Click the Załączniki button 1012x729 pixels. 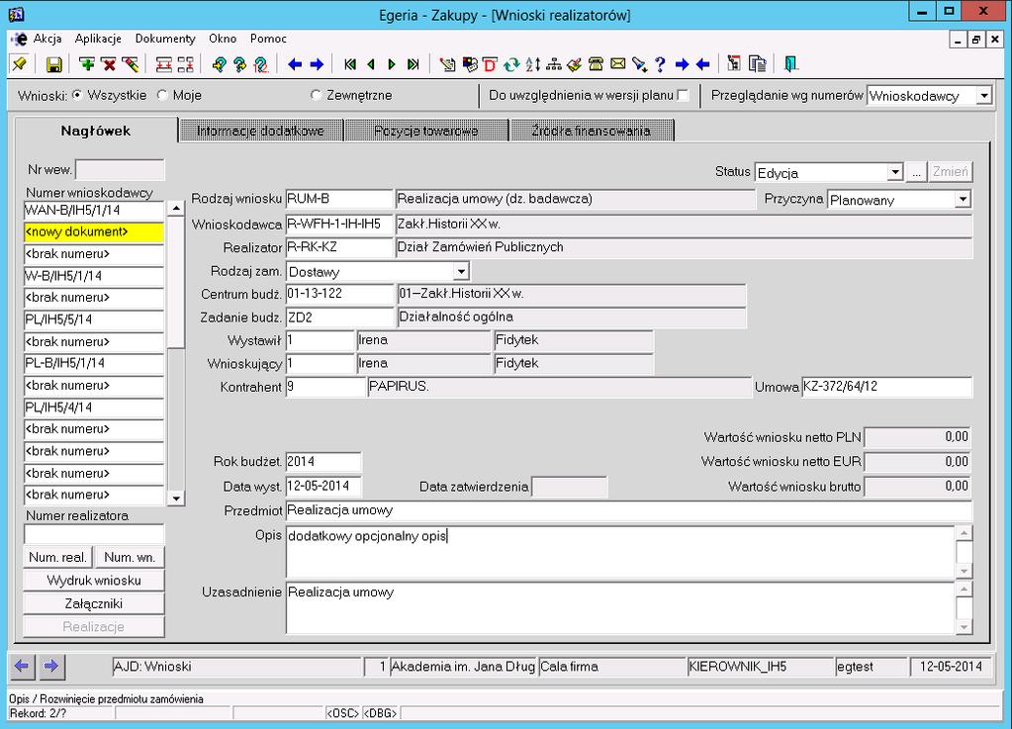94,603
